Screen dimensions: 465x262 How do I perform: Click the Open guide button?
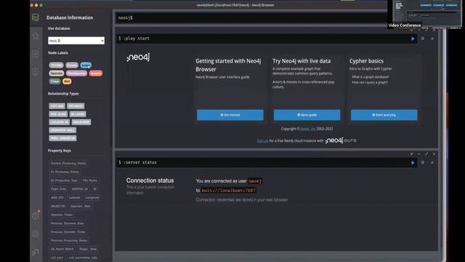coord(307,115)
